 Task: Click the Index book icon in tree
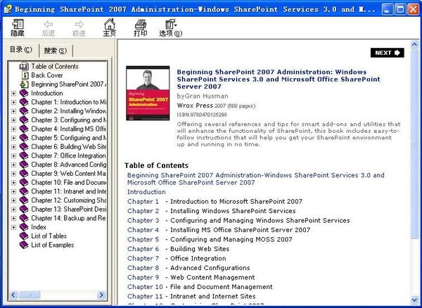24,227
